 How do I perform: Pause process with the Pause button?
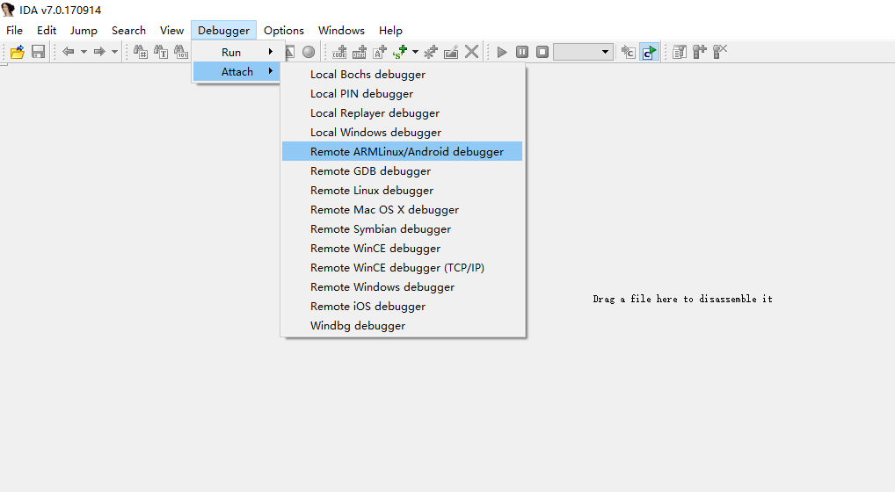point(521,52)
